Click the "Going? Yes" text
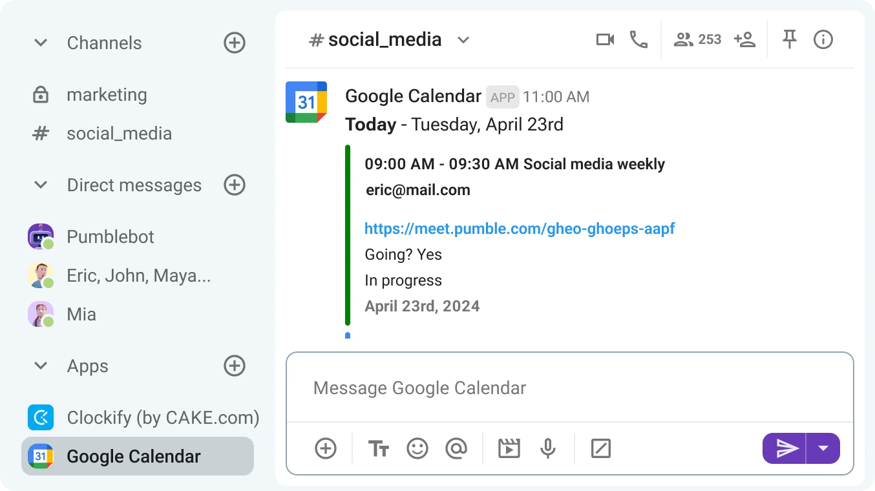Viewport: 875px width, 491px height. coord(403,255)
